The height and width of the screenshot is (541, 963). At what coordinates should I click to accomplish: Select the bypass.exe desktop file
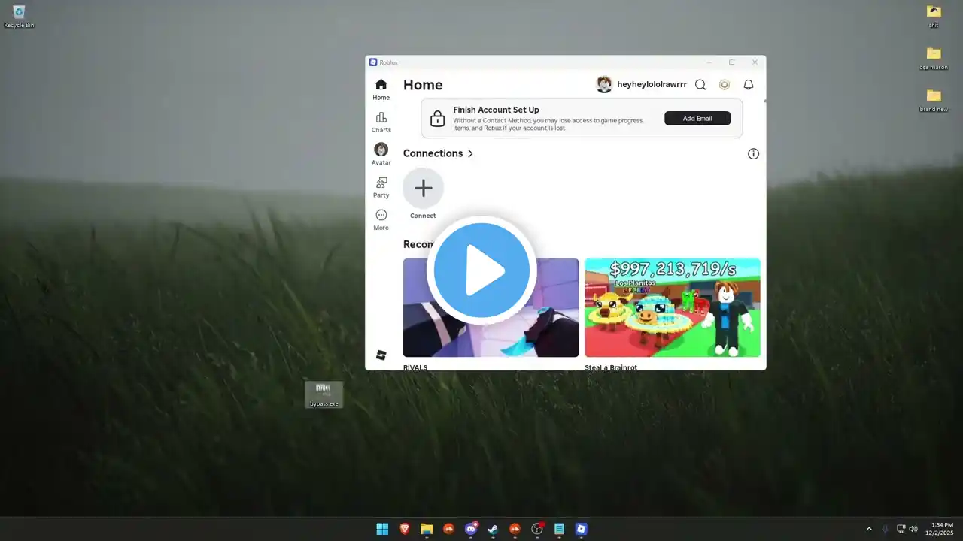pyautogui.click(x=324, y=394)
